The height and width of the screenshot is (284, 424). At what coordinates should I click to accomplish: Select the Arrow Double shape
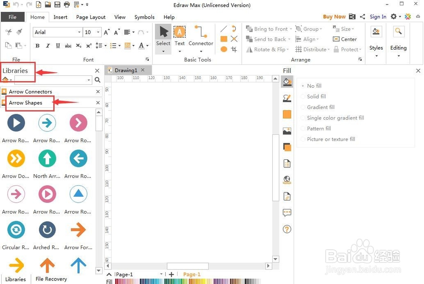(x=16, y=158)
